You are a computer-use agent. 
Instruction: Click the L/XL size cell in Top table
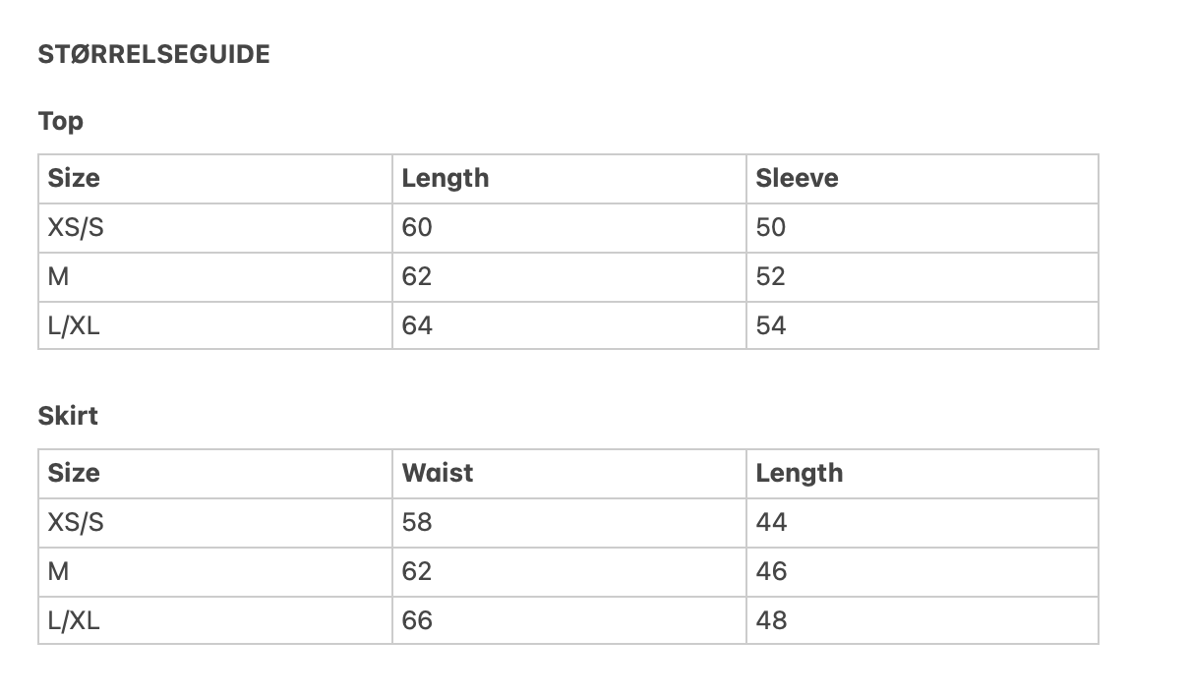pyautogui.click(x=74, y=325)
